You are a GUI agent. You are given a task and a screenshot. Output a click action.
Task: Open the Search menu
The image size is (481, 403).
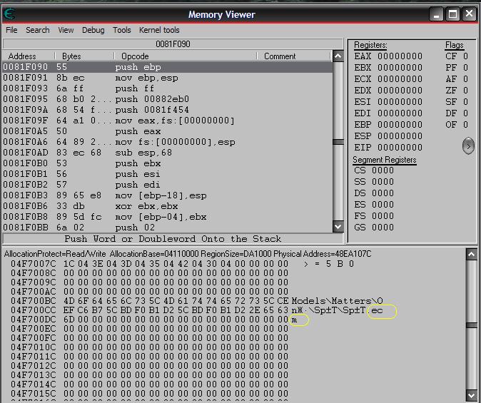coord(38,30)
